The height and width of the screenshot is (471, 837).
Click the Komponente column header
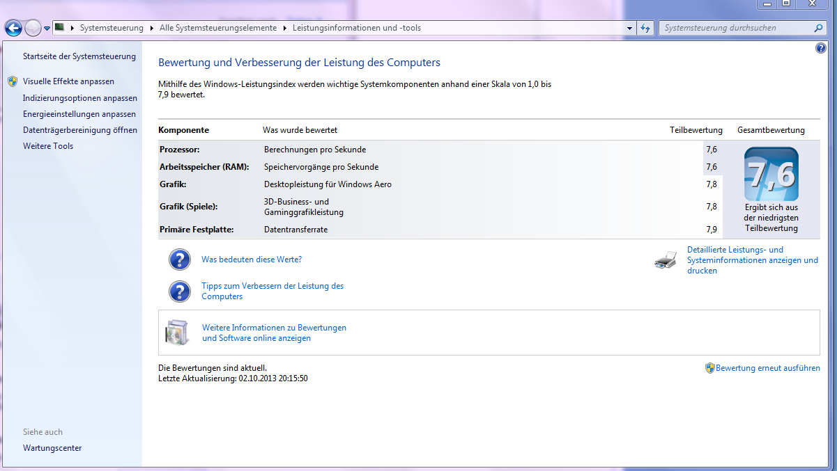184,130
